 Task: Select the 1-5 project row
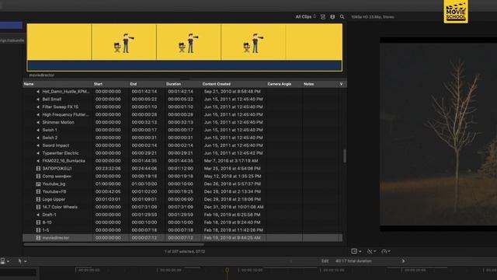pos(182,230)
